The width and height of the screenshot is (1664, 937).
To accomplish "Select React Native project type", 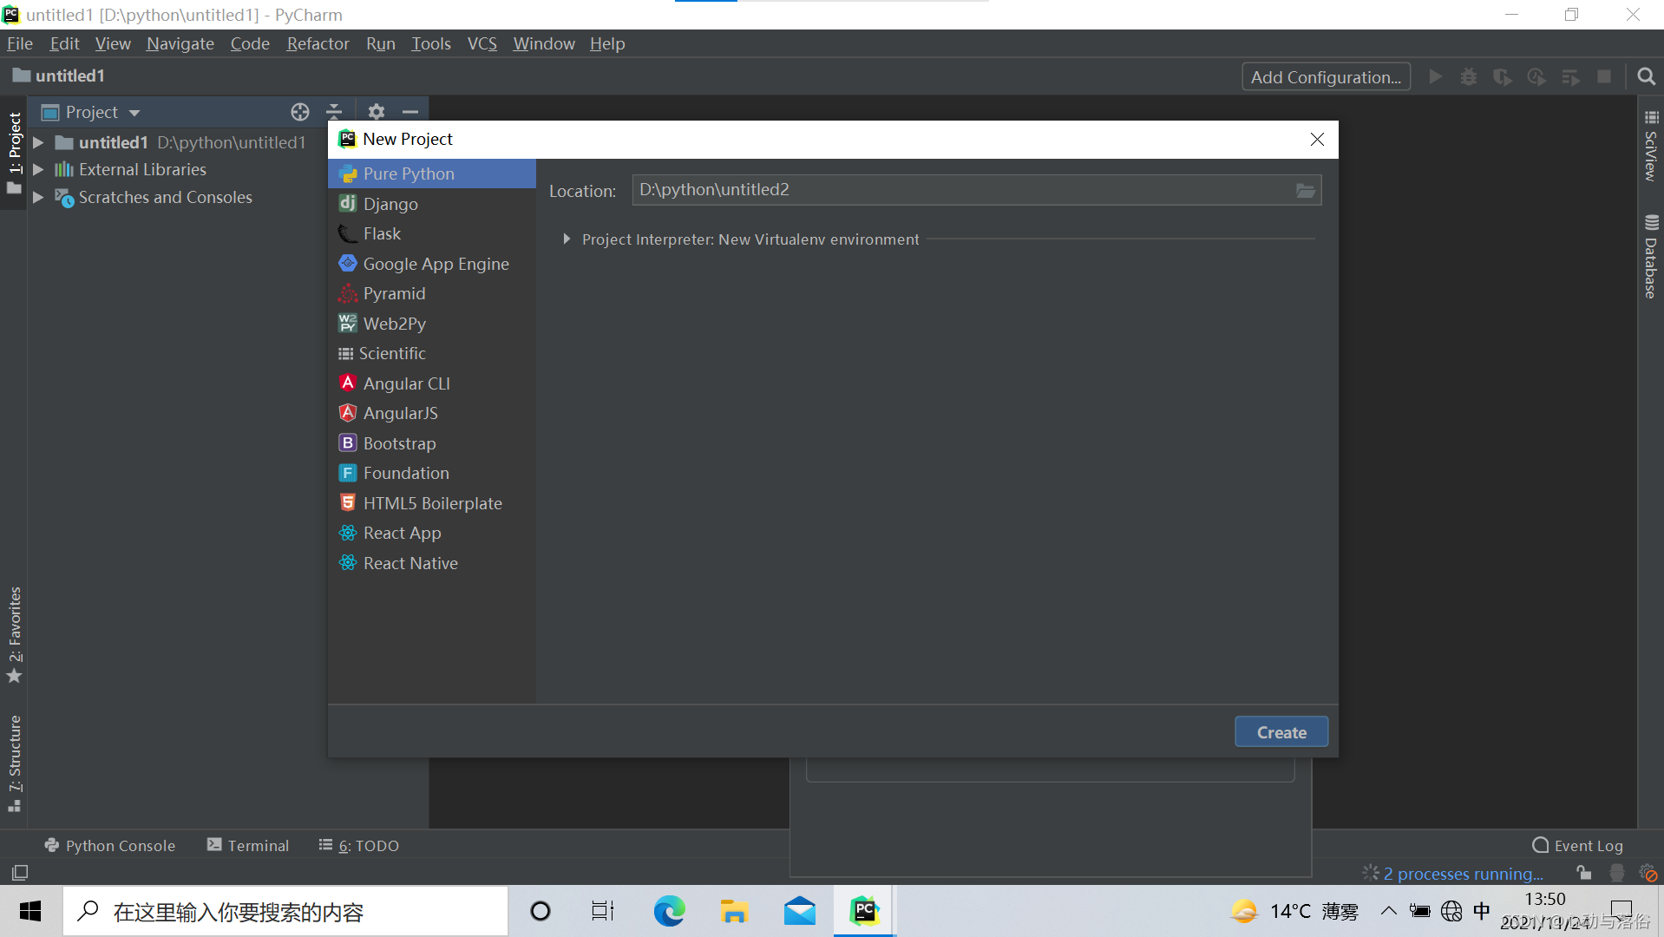I will [x=431, y=563].
